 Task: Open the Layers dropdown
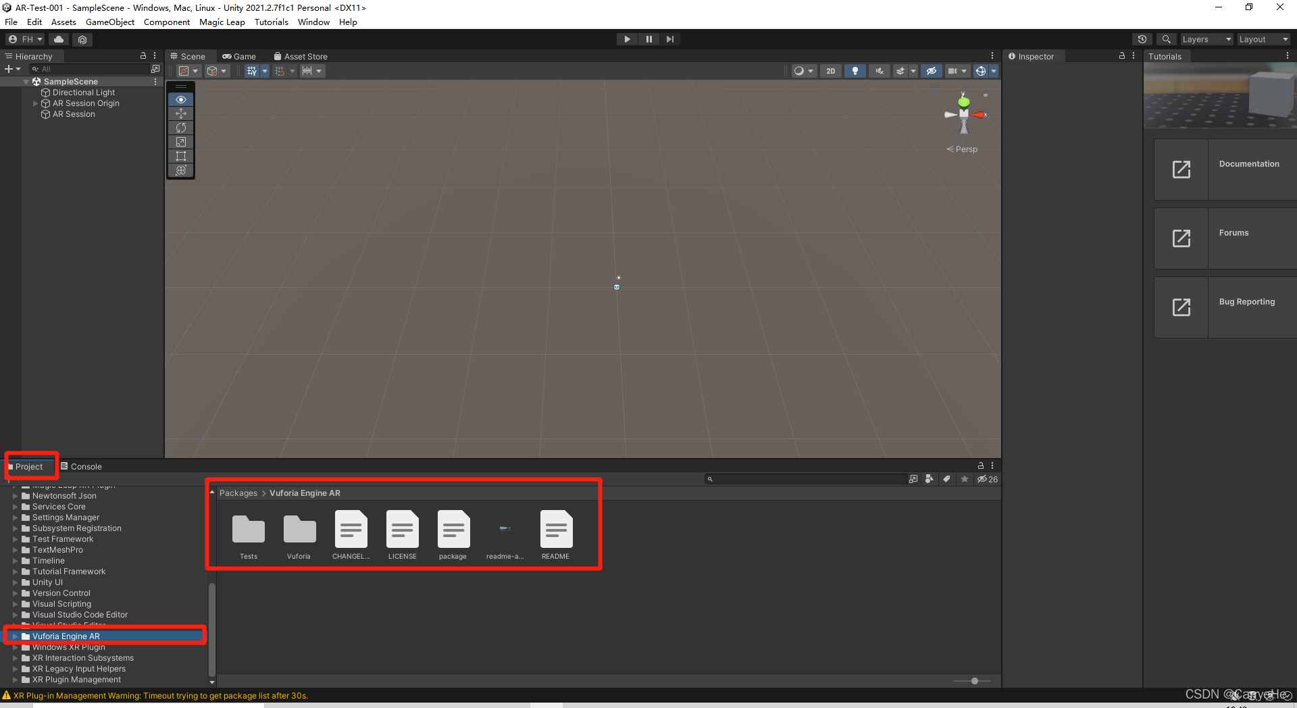(1206, 39)
